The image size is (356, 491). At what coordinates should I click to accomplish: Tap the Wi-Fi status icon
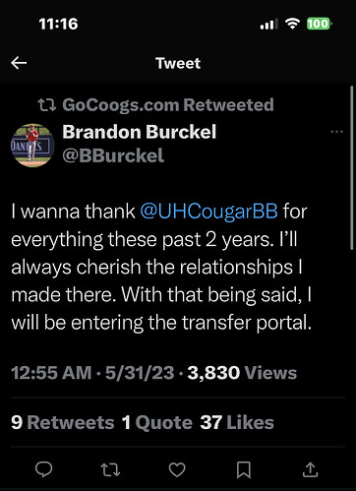pyautogui.click(x=292, y=24)
